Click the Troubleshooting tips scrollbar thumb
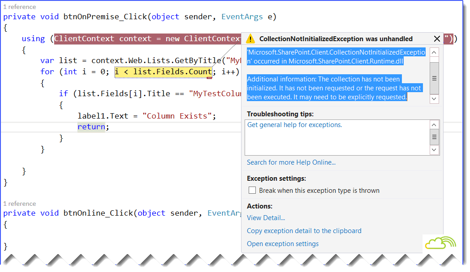The height and width of the screenshot is (272, 470). point(434,137)
